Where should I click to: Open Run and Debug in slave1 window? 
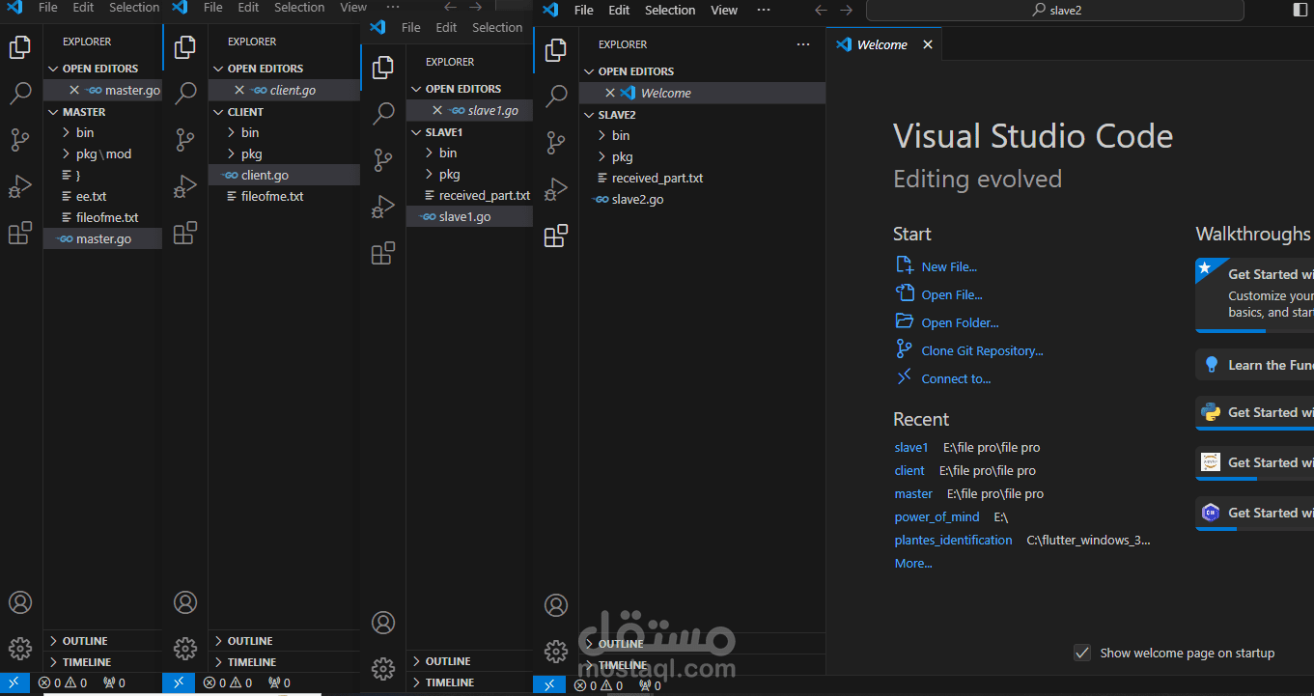click(383, 207)
